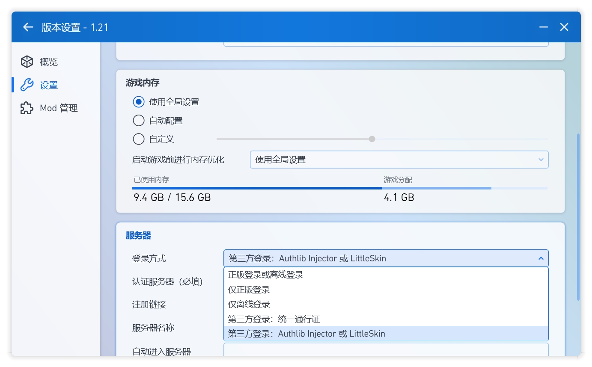Collapse the 登录方式 dropdown via its up chevron
The width and height of the screenshot is (592, 367).
pyautogui.click(x=540, y=258)
